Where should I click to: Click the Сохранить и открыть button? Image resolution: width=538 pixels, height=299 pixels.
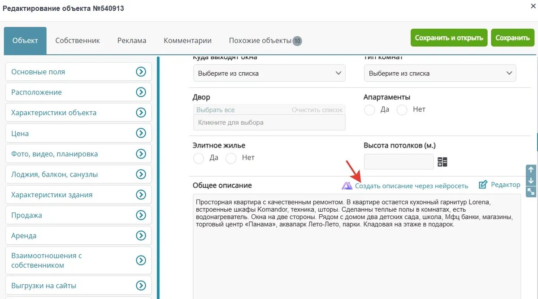449,38
